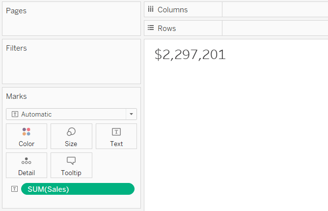Click the Detail dots icon
The width and height of the screenshot is (328, 211).
point(27,161)
